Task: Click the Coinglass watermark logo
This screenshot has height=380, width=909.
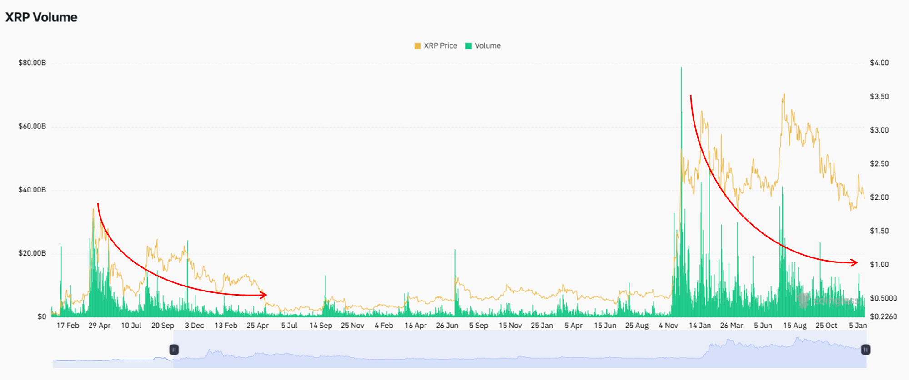Action: click(x=827, y=300)
